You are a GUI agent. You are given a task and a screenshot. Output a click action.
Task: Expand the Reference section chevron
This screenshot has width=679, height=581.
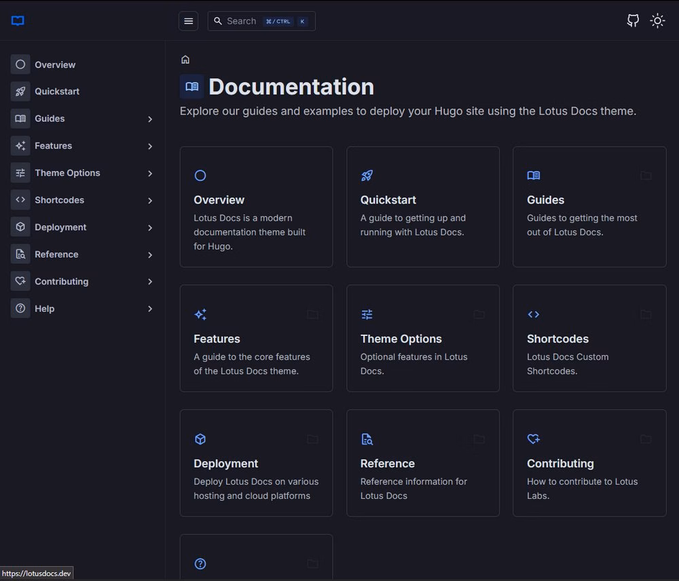pos(150,255)
